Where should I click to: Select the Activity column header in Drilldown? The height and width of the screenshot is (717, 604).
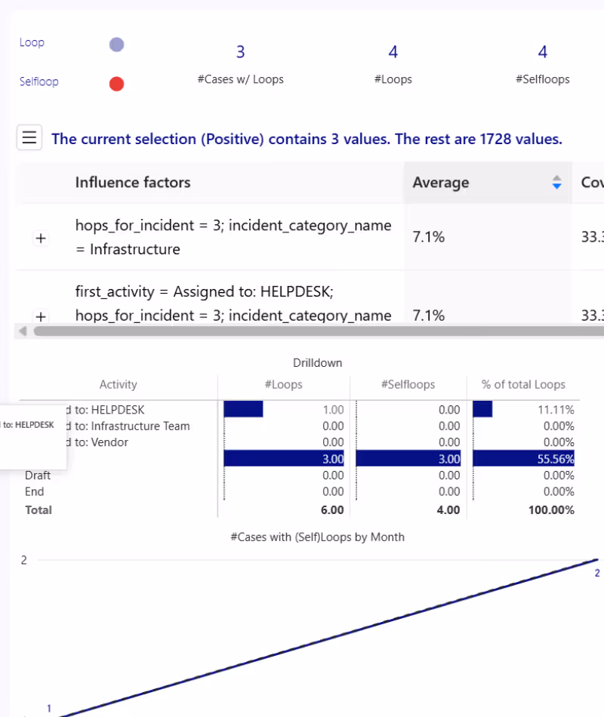point(118,384)
